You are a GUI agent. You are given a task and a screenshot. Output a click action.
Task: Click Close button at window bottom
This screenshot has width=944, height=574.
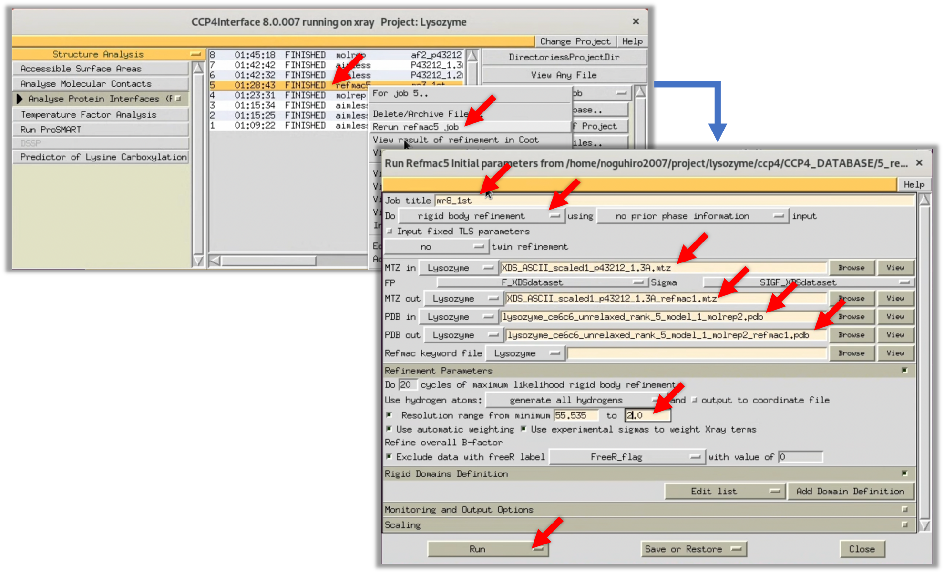click(862, 549)
